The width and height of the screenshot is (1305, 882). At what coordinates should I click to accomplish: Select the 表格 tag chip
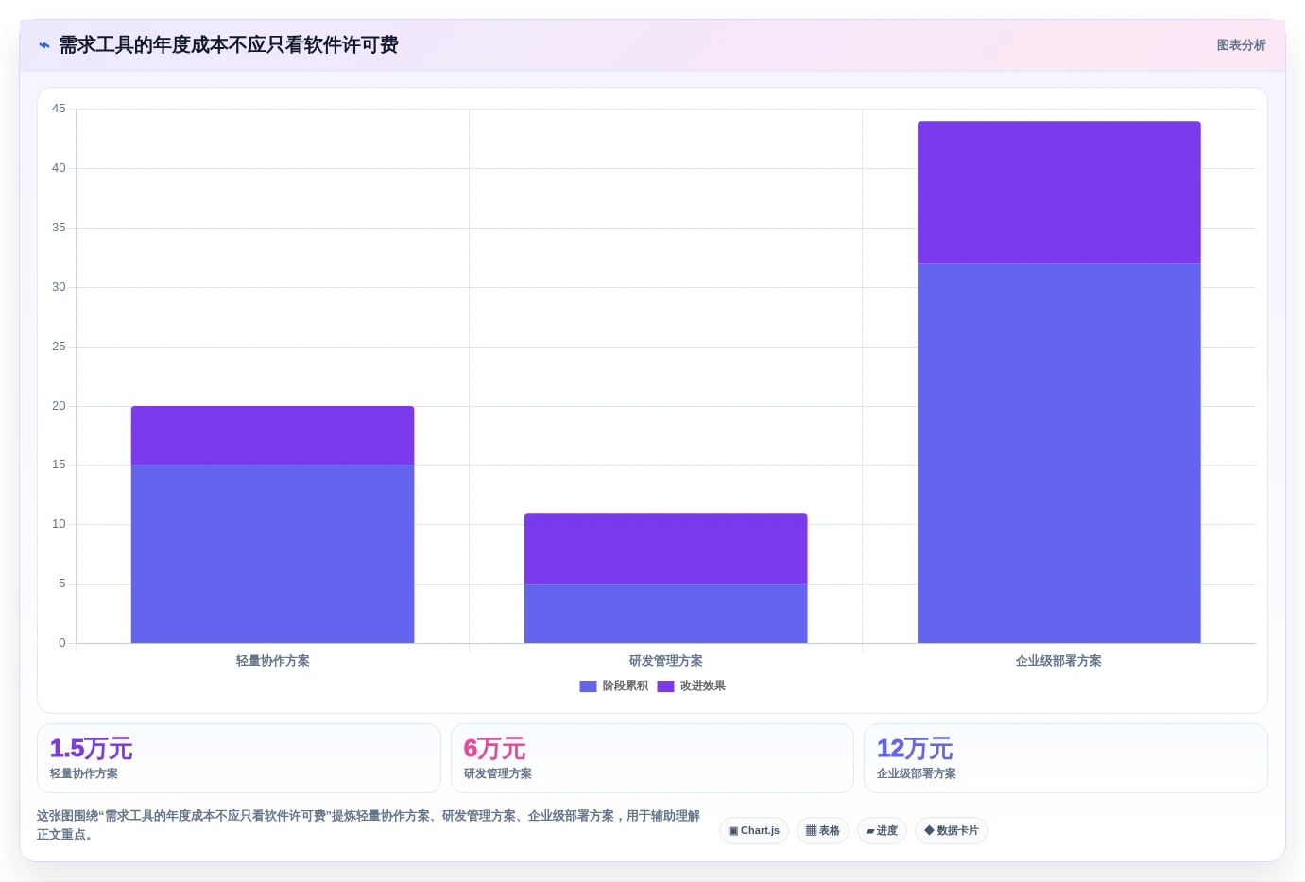tap(823, 831)
